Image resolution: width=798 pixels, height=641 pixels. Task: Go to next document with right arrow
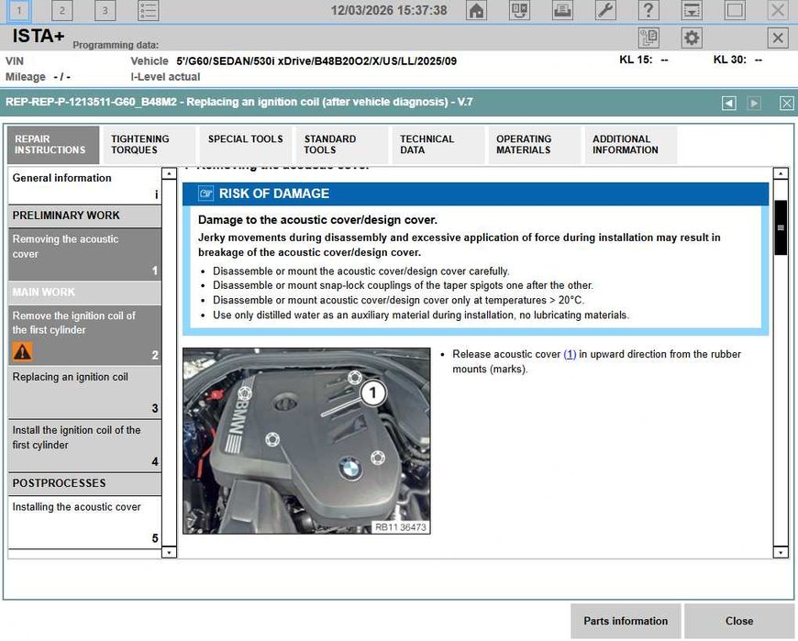tap(754, 104)
